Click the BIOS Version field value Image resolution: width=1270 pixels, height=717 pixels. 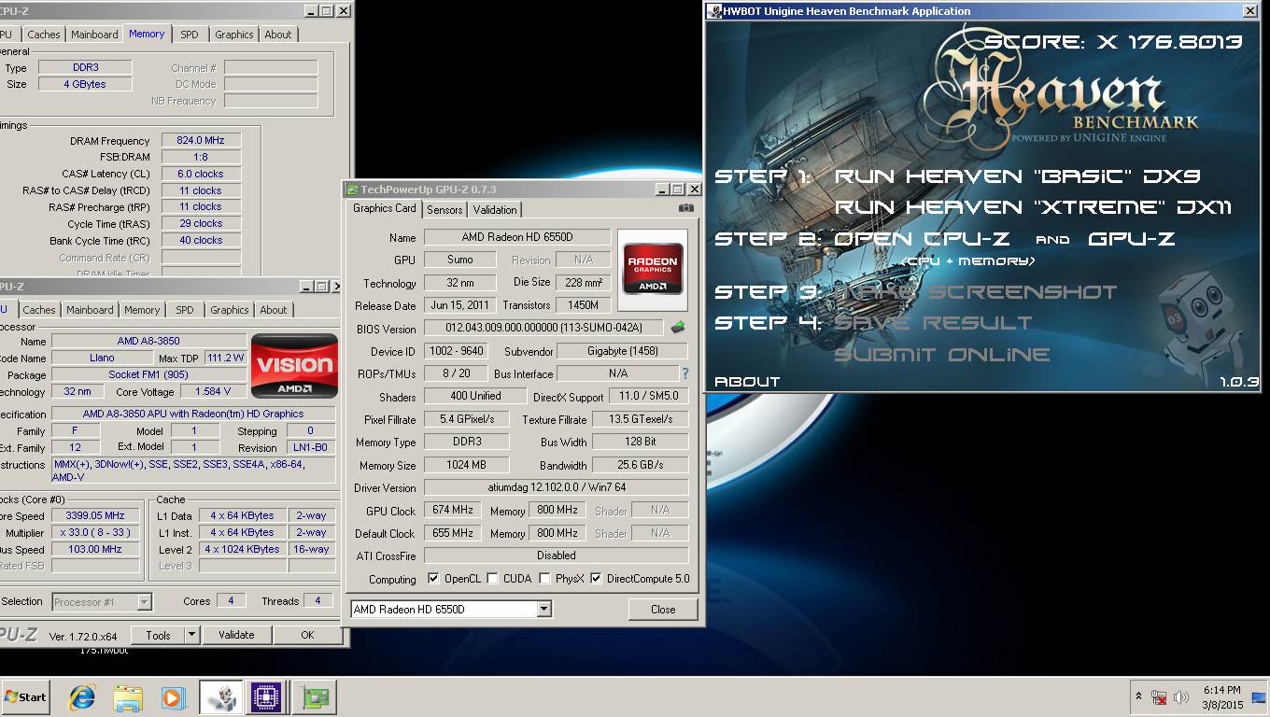(544, 328)
